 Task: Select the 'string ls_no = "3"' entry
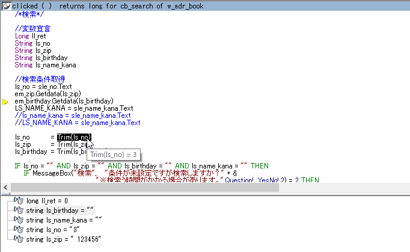(x=53, y=230)
